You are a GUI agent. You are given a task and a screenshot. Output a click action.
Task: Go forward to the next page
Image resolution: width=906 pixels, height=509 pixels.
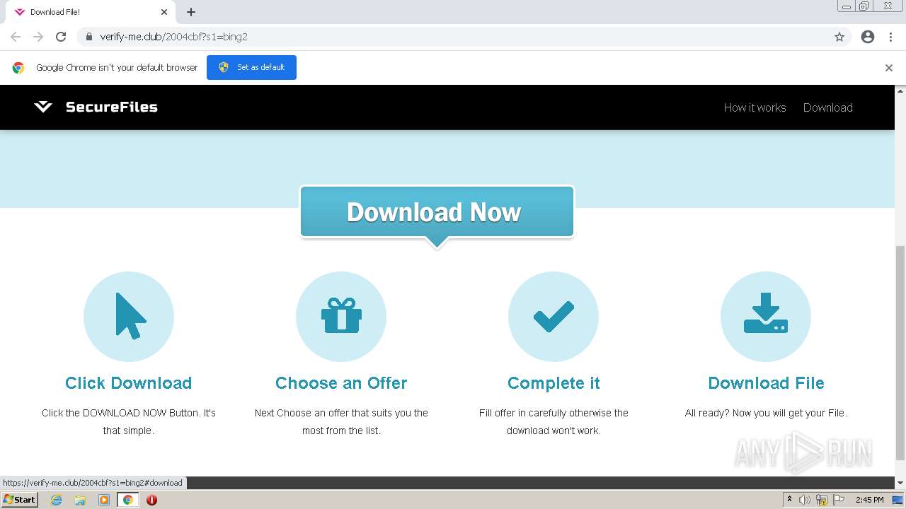(x=38, y=37)
